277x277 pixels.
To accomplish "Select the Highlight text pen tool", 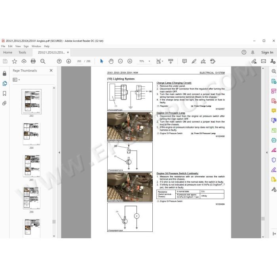I will point(194,61).
